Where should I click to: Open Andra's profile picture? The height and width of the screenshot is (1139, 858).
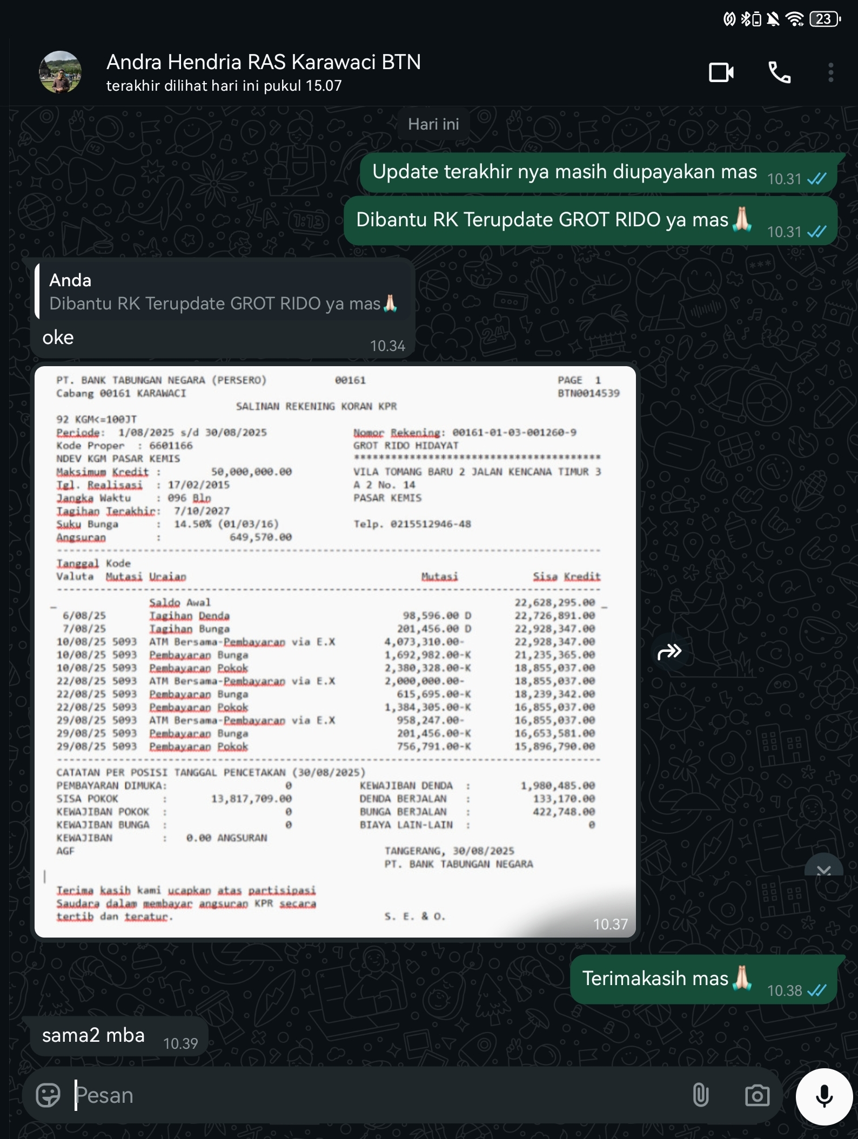[61, 72]
